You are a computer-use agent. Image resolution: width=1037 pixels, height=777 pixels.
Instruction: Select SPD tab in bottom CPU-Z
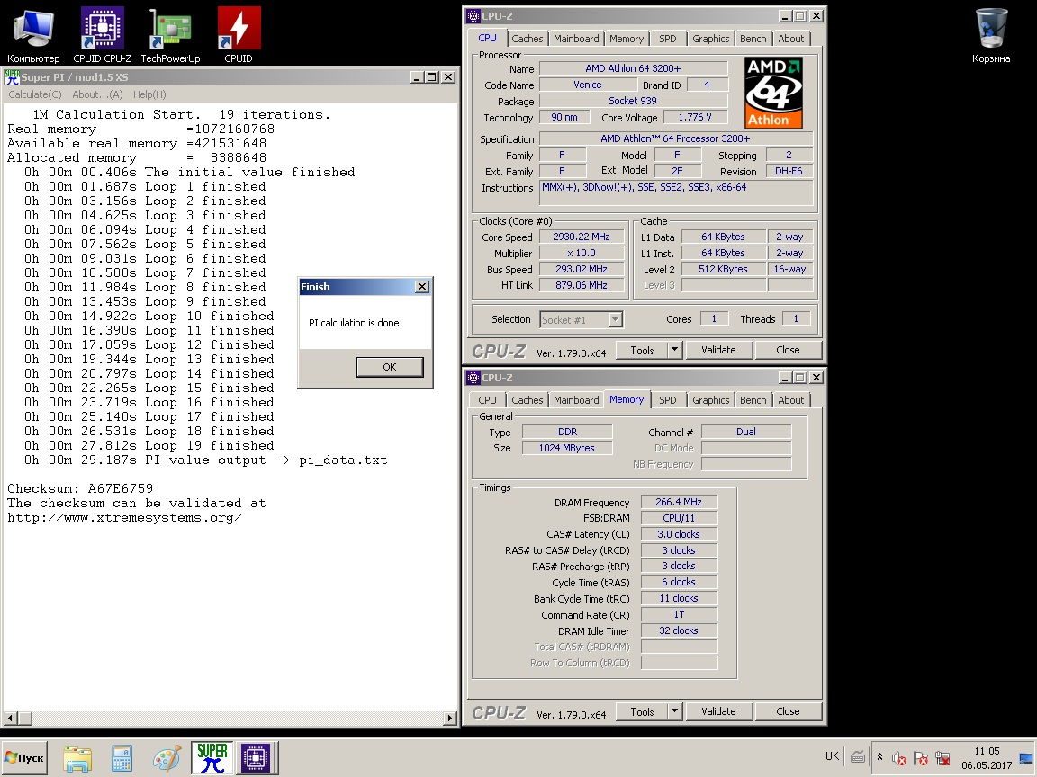[668, 399]
